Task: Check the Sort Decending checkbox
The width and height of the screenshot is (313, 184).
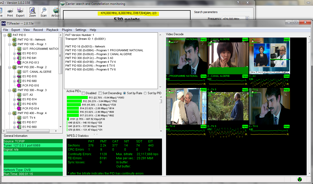Action: tap(100, 93)
